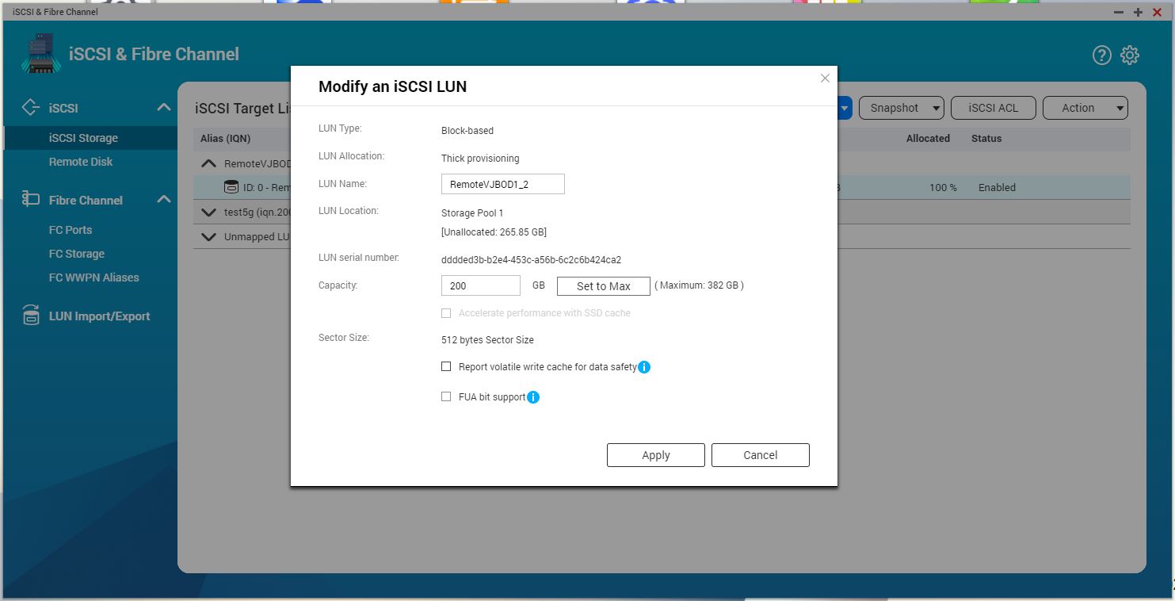Click the Apply button

655,455
